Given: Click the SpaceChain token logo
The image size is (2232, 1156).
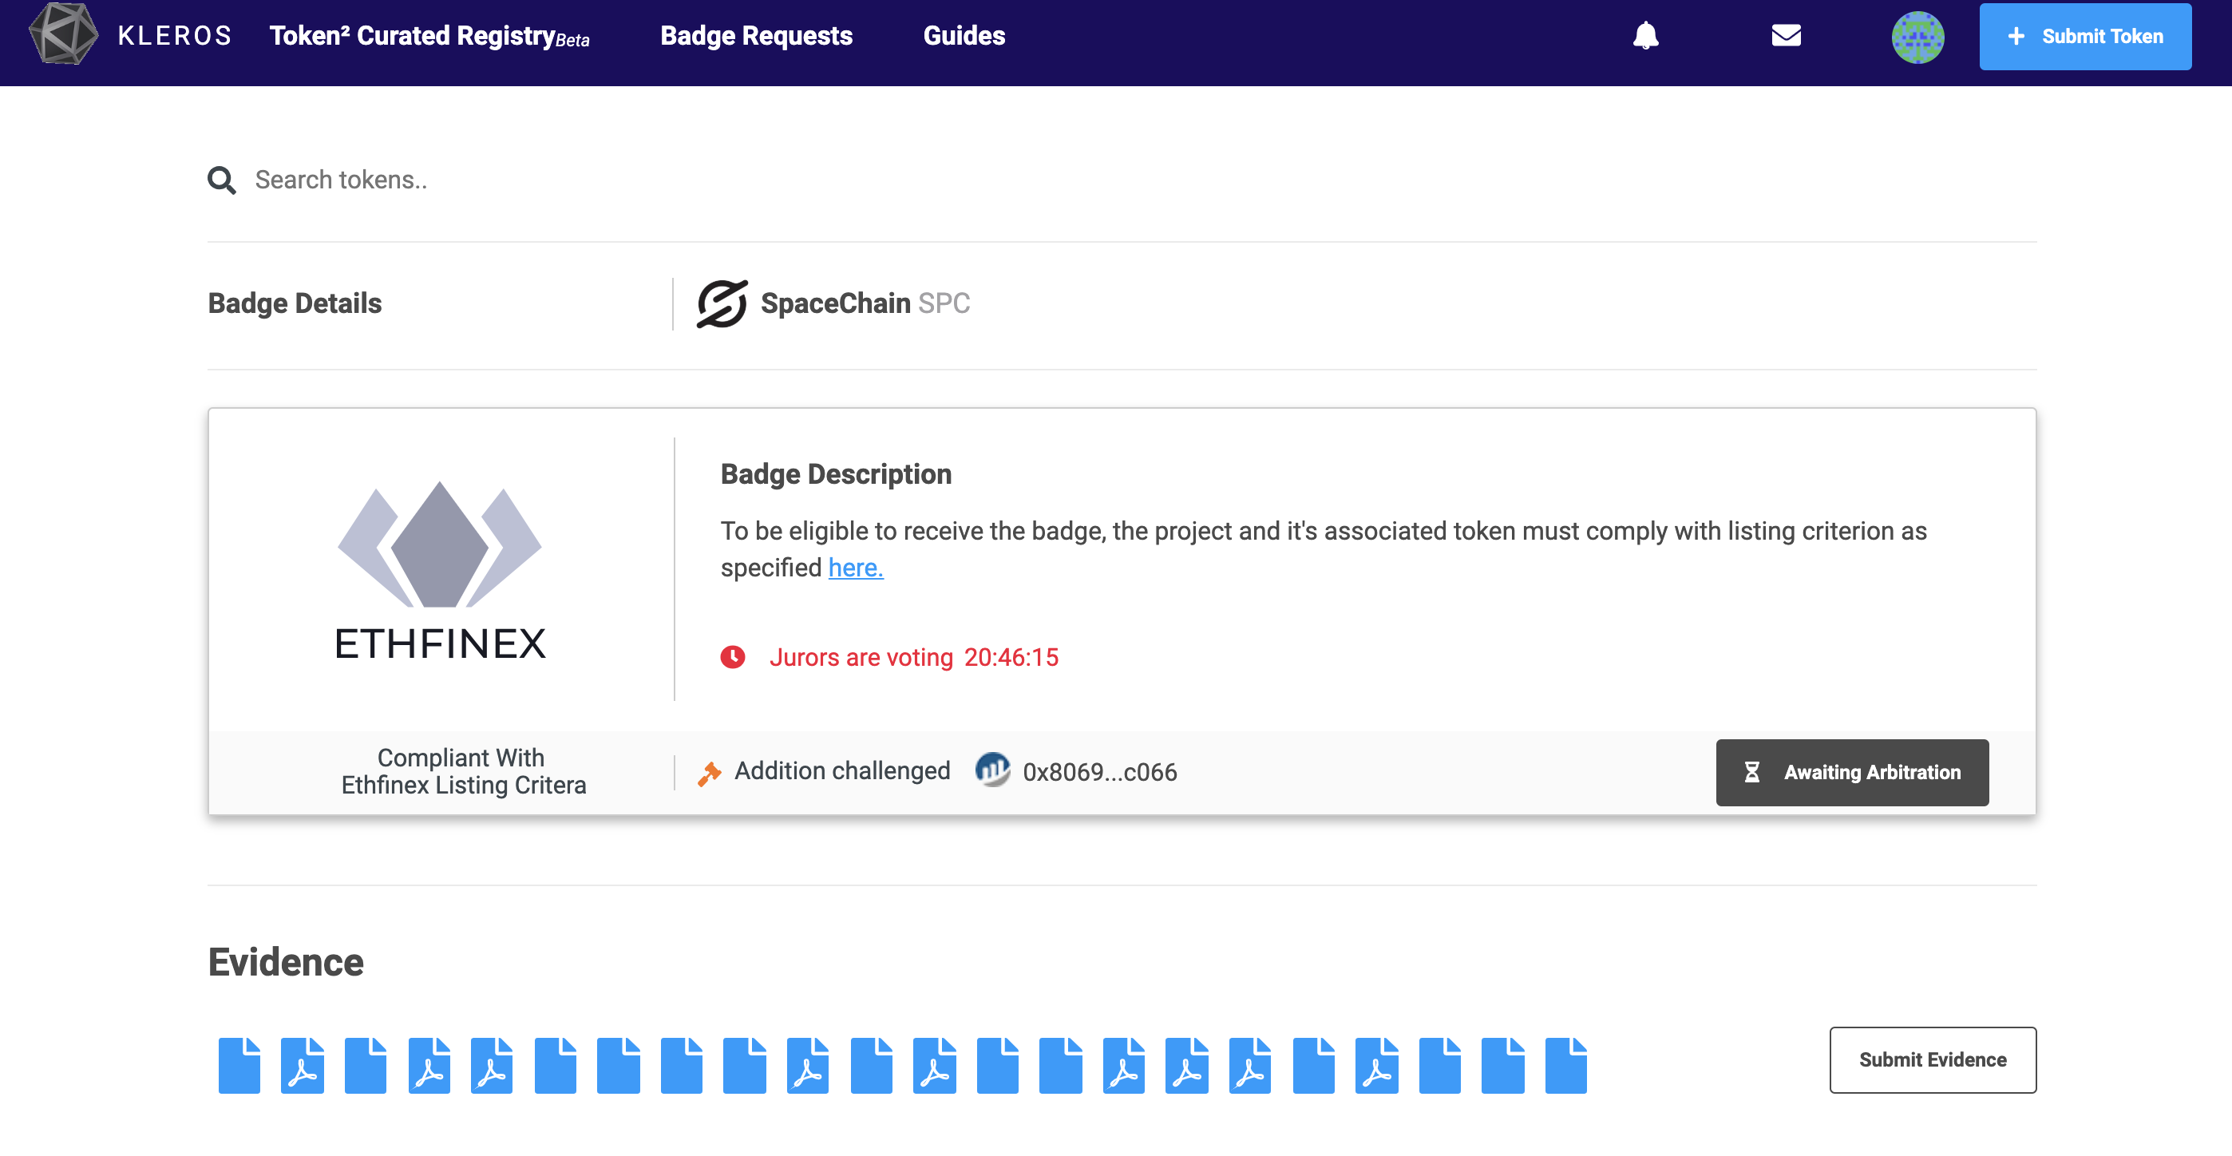Looking at the screenshot, I should pyautogui.click(x=721, y=303).
